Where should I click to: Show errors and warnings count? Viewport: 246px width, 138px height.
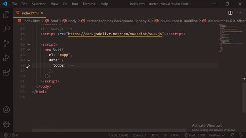(x=11, y=135)
